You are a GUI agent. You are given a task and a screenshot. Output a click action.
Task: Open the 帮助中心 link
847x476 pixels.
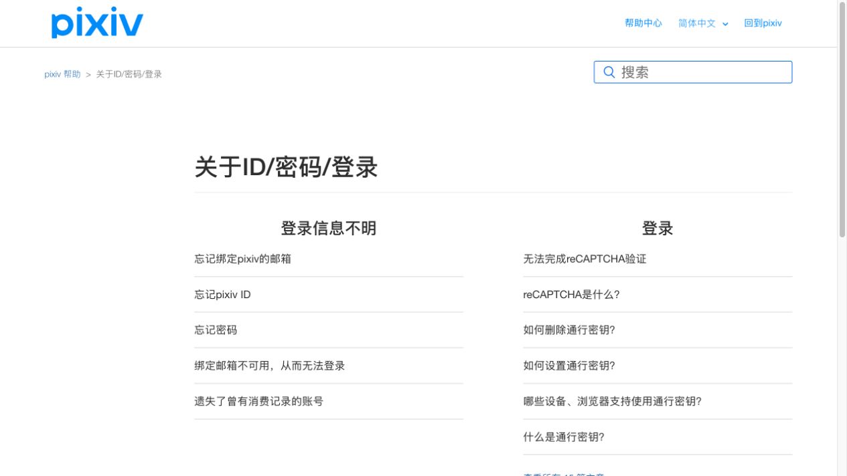point(643,23)
